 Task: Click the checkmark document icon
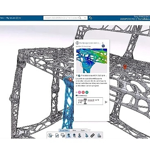[x=57, y=135]
